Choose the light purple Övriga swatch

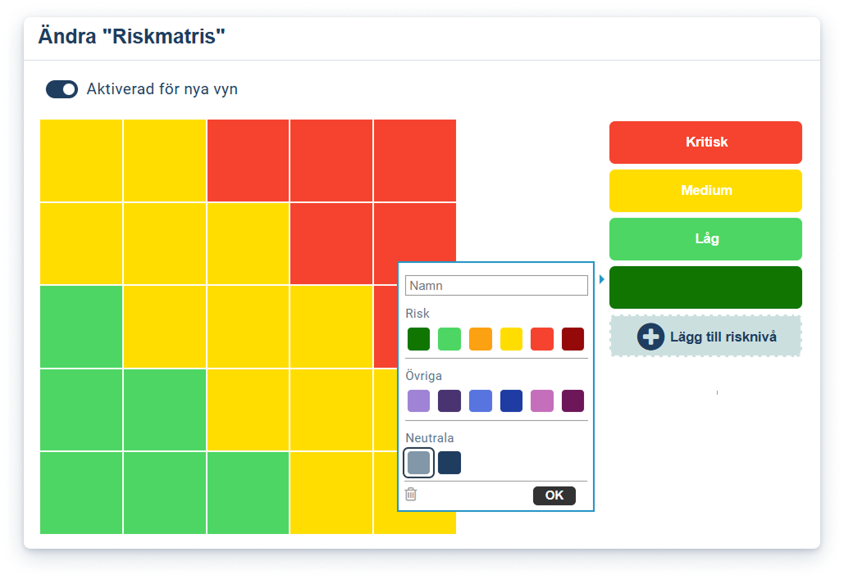point(418,401)
